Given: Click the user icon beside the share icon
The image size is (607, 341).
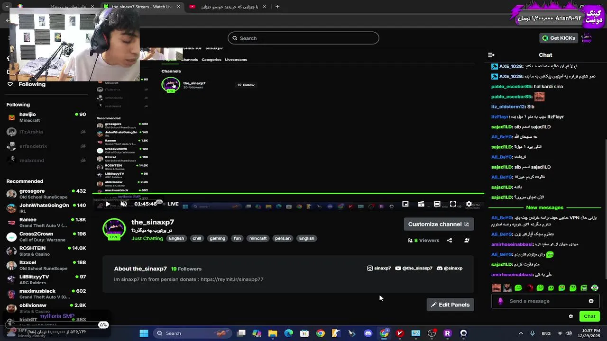Looking at the screenshot, I should 467,241.
